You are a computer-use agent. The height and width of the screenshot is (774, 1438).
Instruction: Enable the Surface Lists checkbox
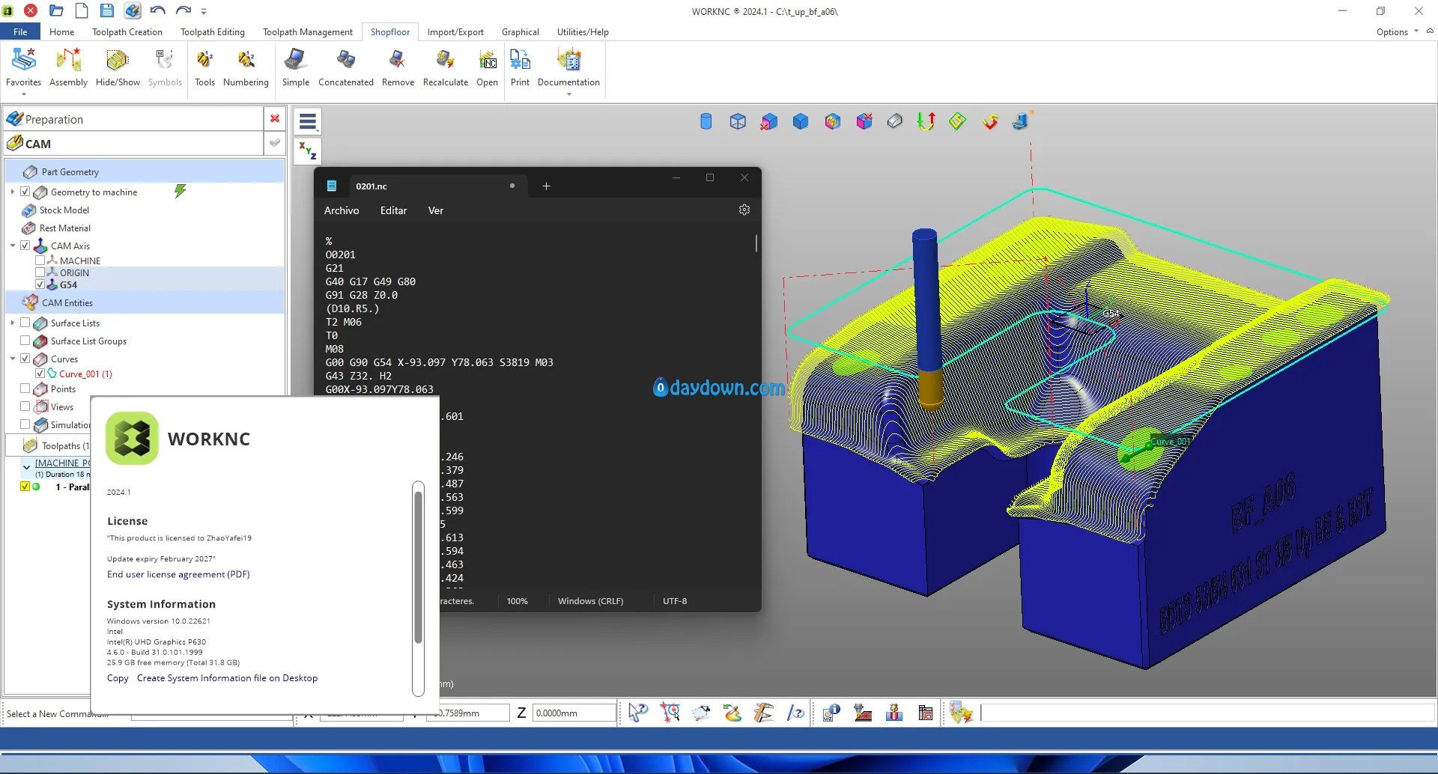coord(25,323)
